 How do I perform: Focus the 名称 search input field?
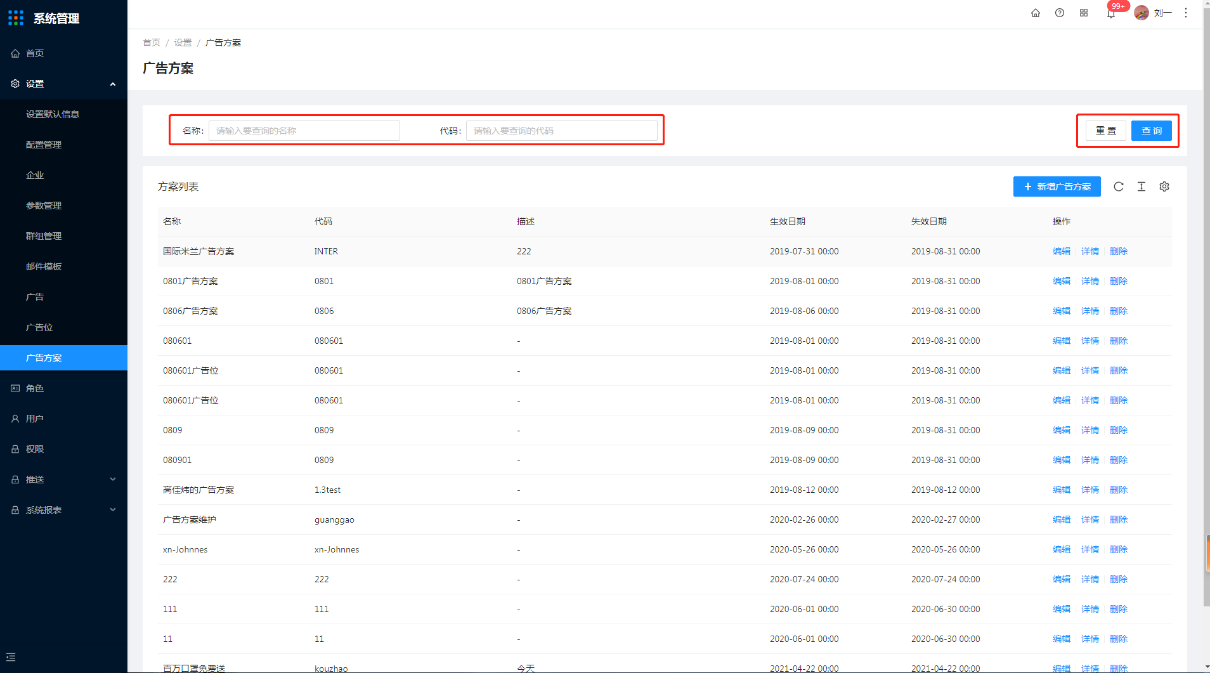click(x=304, y=131)
